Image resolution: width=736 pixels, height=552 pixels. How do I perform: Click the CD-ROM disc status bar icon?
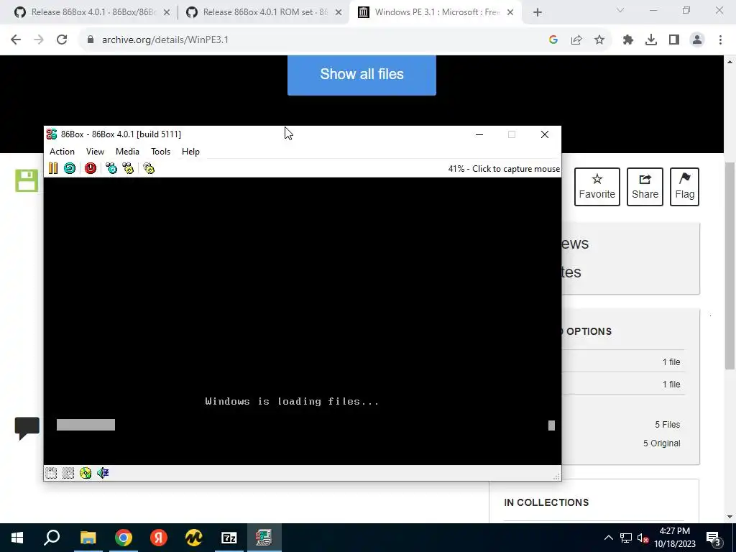click(x=86, y=473)
